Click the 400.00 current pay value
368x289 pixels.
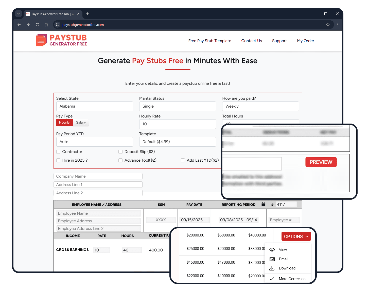[x=156, y=250]
